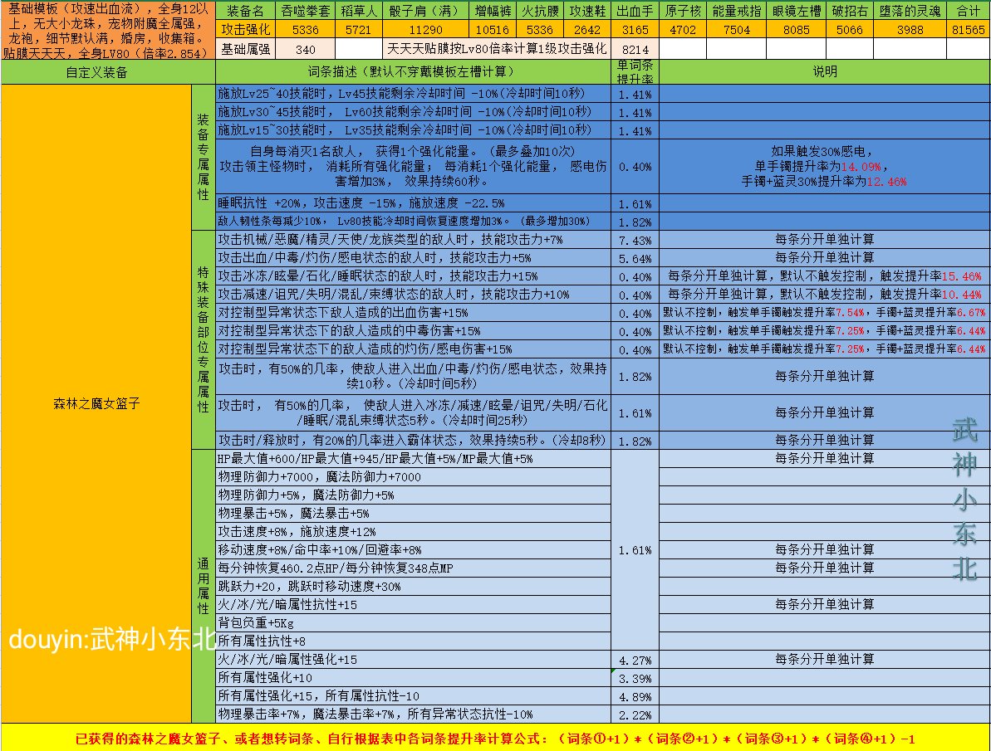Select the 稻草人 column header
The width and height of the screenshot is (991, 751).
tap(358, 11)
